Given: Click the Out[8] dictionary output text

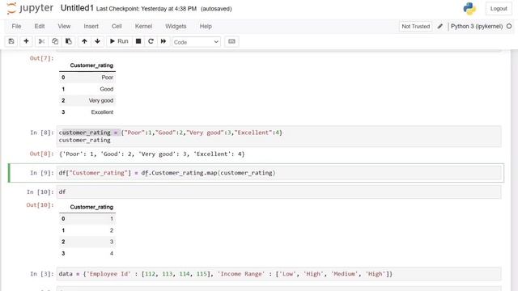Looking at the screenshot, I should click(151, 154).
